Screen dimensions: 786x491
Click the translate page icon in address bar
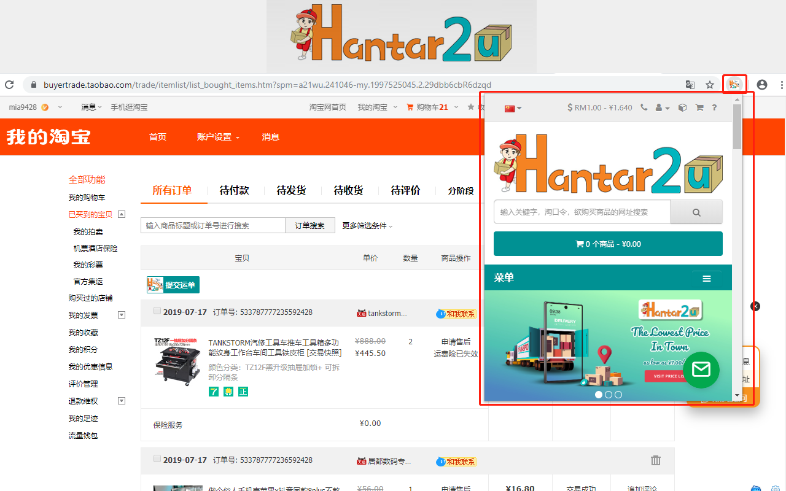pos(690,85)
